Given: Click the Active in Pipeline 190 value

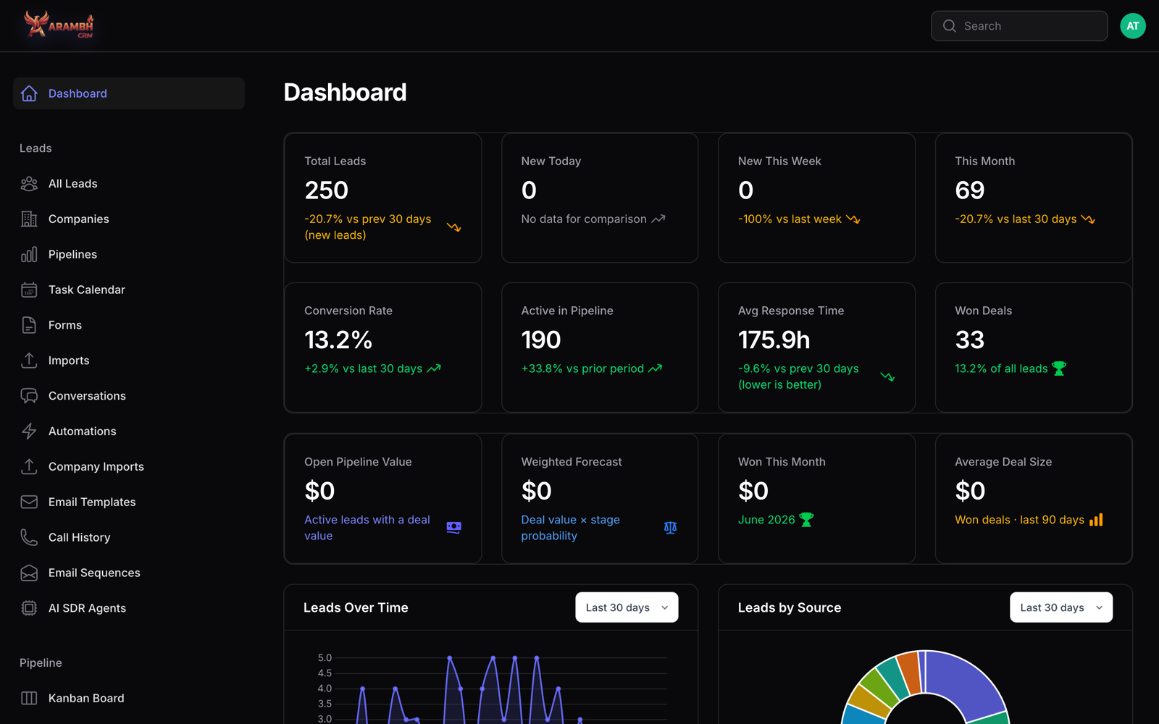Looking at the screenshot, I should click(x=541, y=340).
